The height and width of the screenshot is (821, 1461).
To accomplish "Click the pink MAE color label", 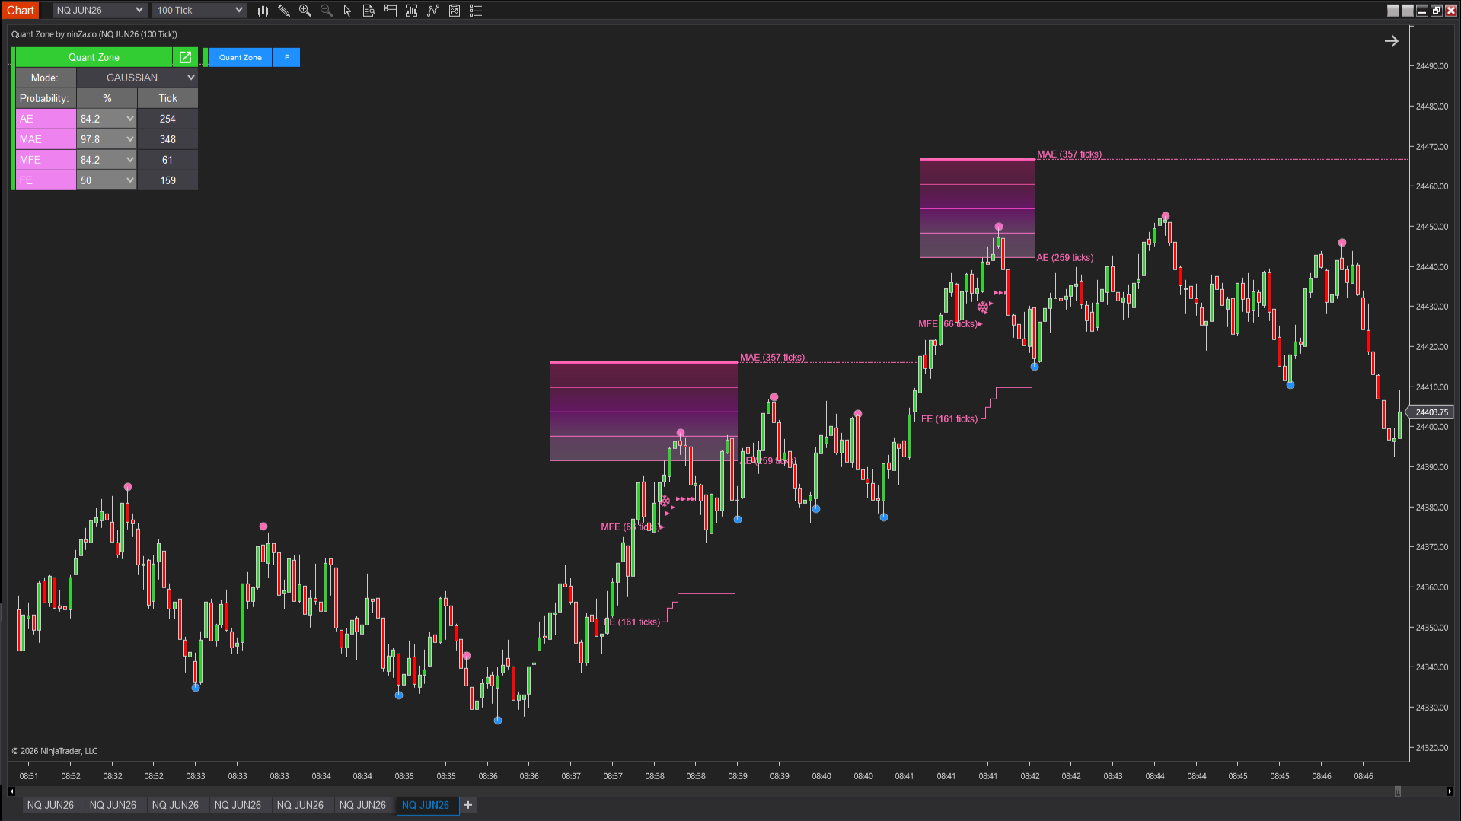I will tap(46, 139).
